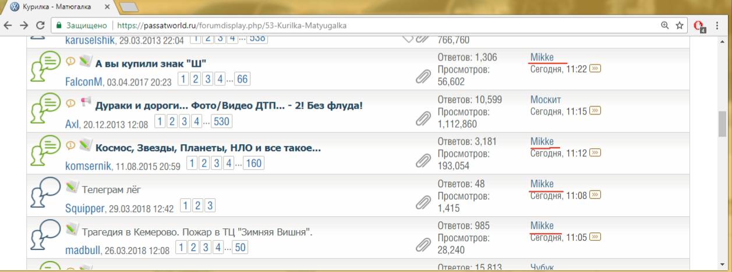The height and width of the screenshot is (272, 732).
Task: Open page 66 of знак Ш thread
Action: pos(243,80)
